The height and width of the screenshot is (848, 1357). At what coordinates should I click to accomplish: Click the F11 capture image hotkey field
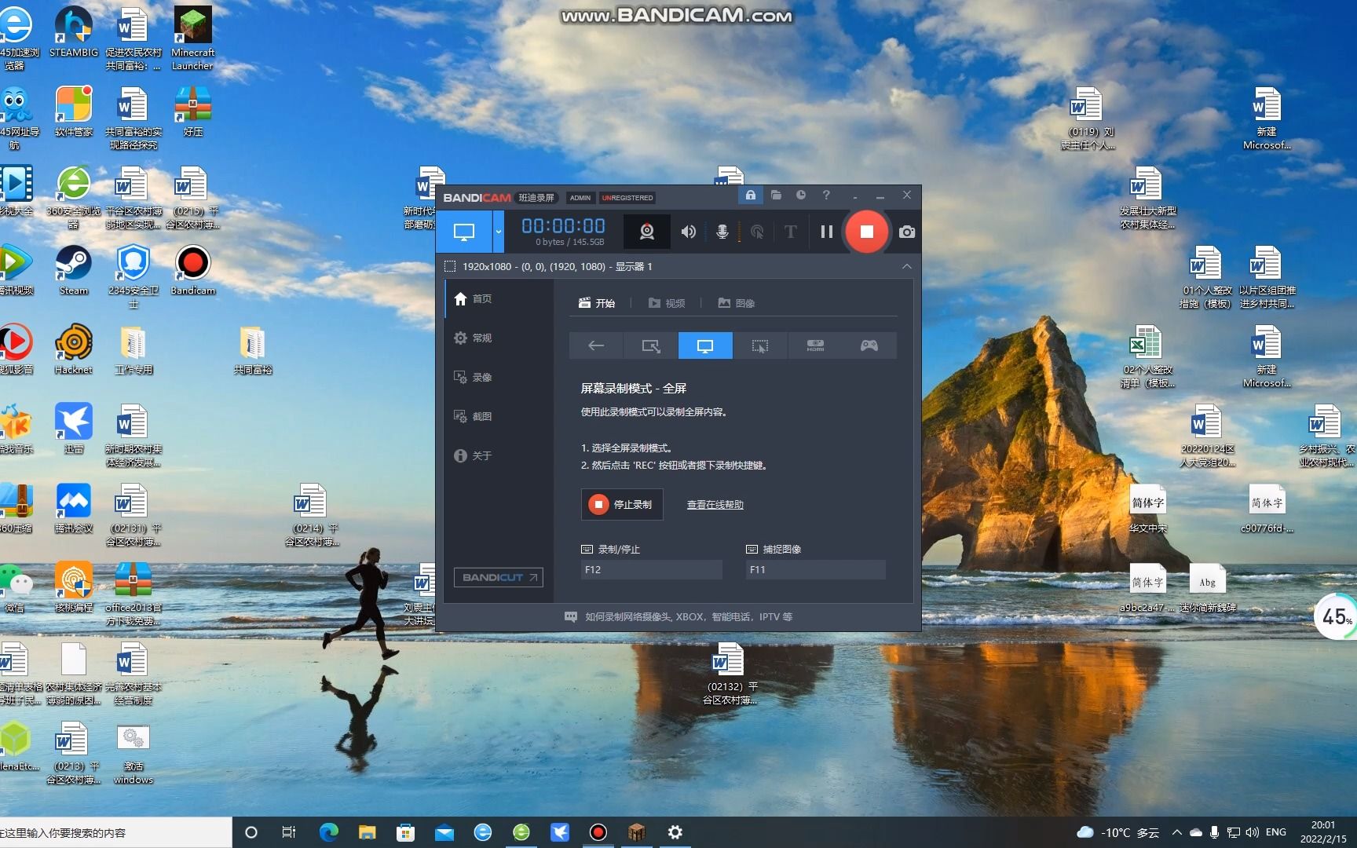(815, 569)
